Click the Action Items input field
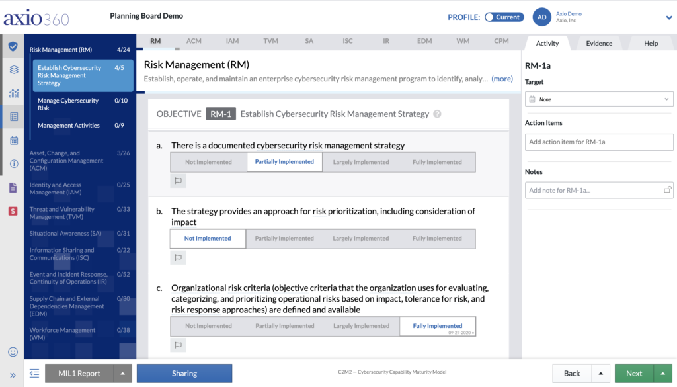 pyautogui.click(x=599, y=142)
